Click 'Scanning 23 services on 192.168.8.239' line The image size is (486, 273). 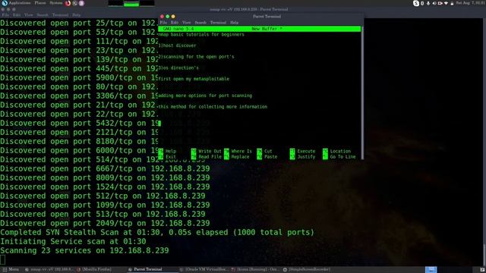[84, 251]
